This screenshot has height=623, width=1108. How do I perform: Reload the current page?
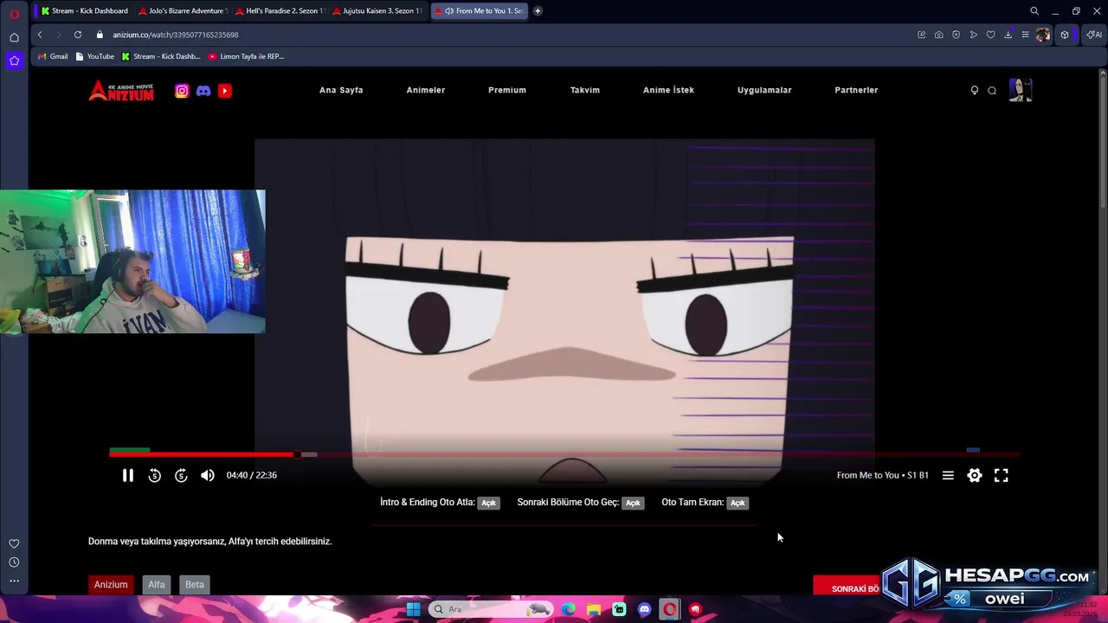click(x=78, y=35)
